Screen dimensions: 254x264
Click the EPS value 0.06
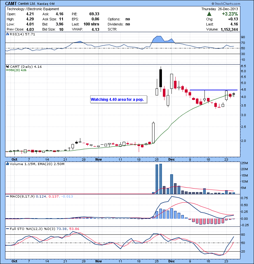95,19
